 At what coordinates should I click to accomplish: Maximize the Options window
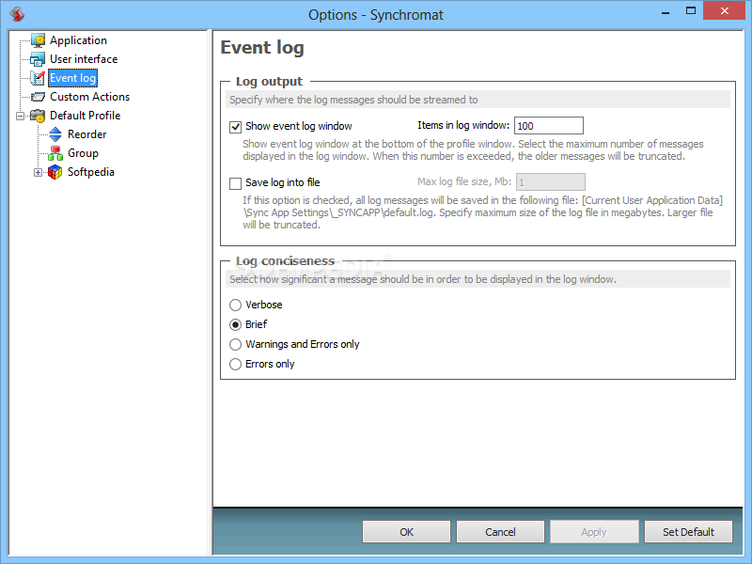[691, 10]
